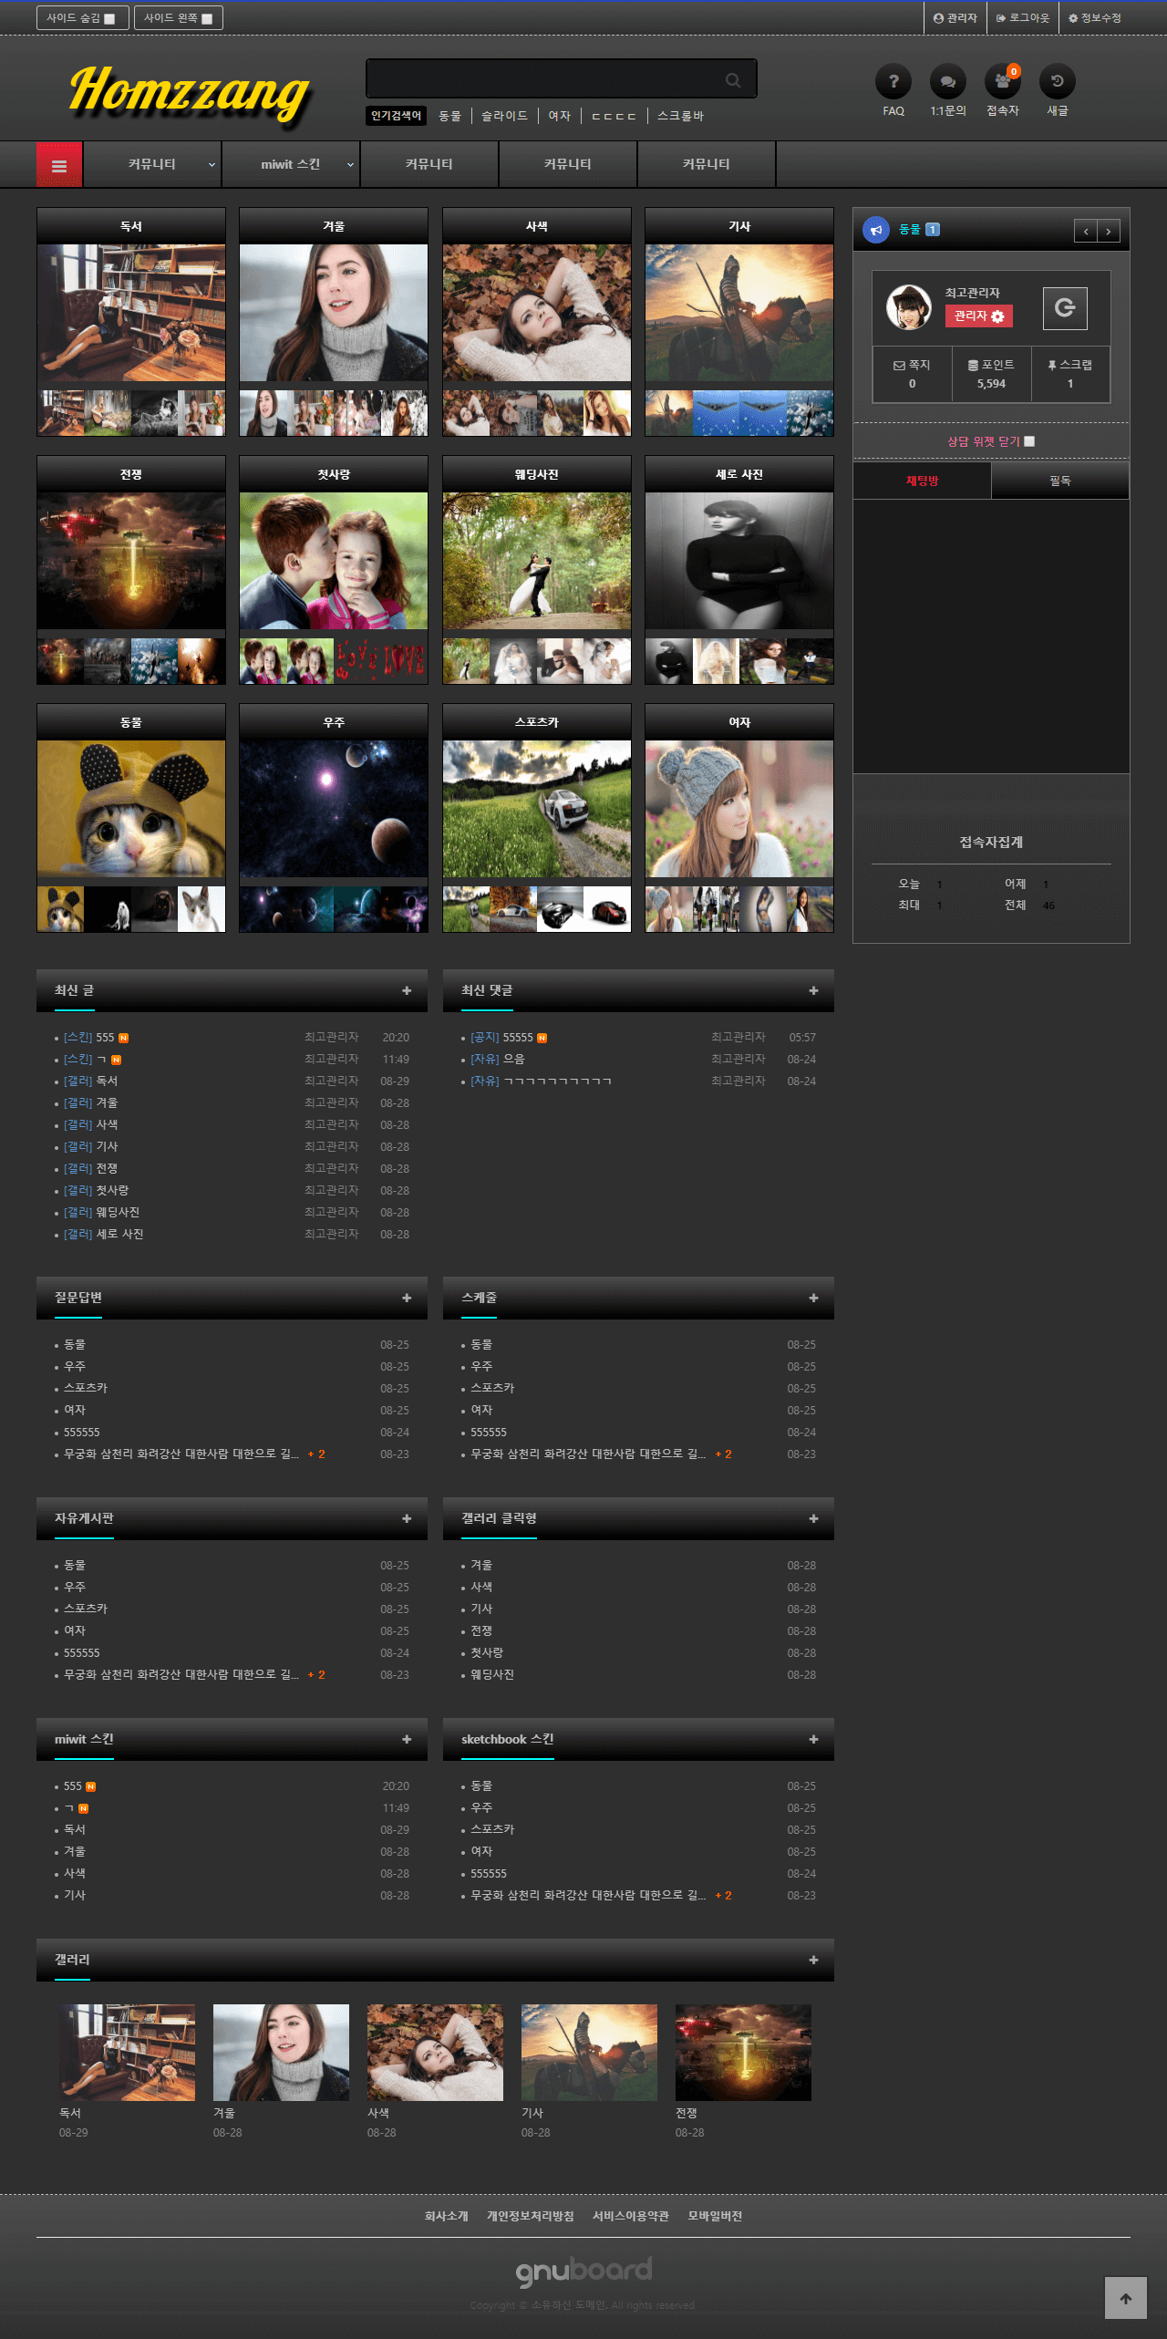The image size is (1167, 2339).
Task: Expand the first 커뮤니티 dropdown menu
Action: click(x=212, y=165)
